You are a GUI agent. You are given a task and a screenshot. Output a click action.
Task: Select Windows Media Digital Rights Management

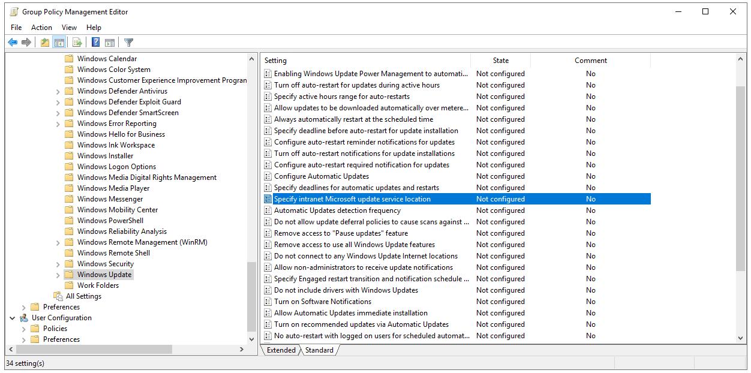tap(147, 178)
